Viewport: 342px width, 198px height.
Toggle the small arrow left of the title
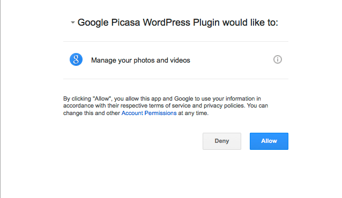coord(72,22)
